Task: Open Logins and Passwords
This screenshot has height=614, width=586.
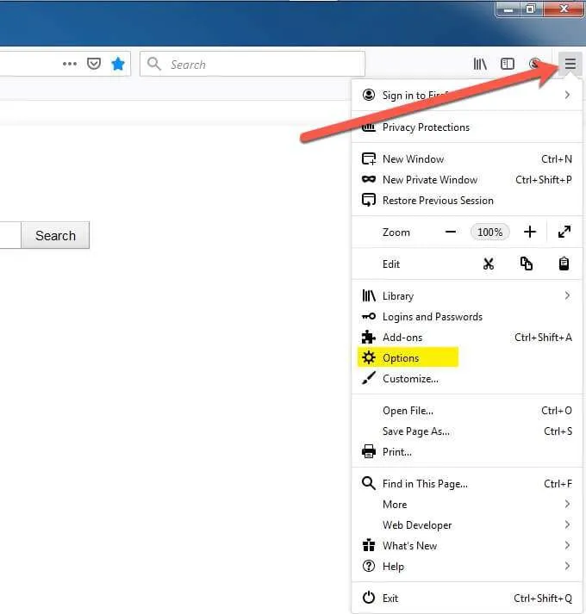Action: coord(466,317)
